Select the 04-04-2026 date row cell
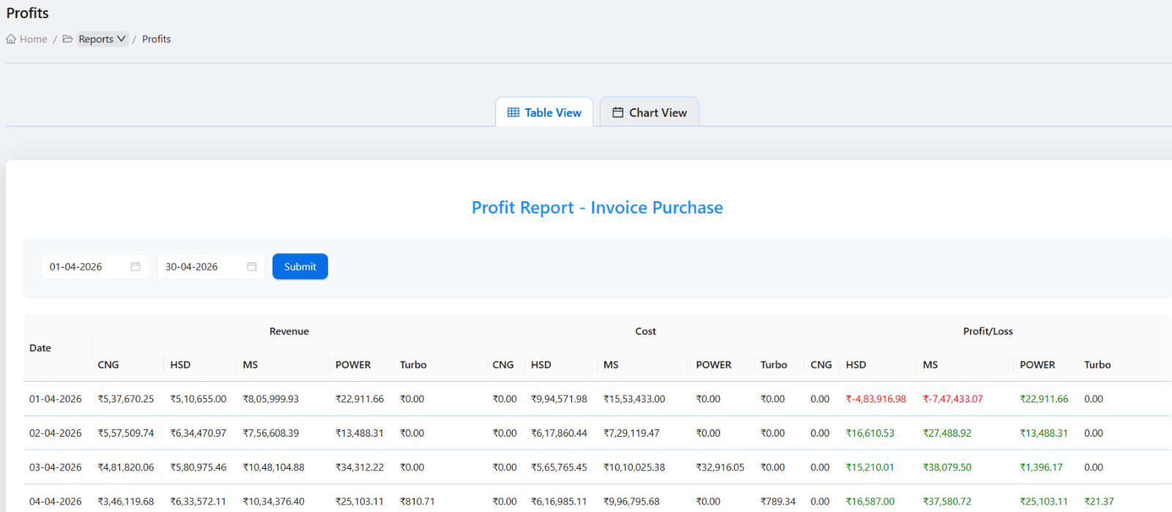This screenshot has height=512, width=1172. pyautogui.click(x=56, y=502)
